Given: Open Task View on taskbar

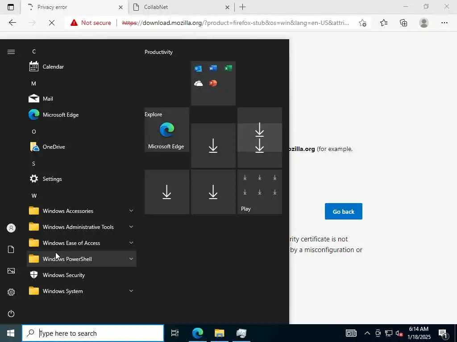Looking at the screenshot, I should point(175,333).
